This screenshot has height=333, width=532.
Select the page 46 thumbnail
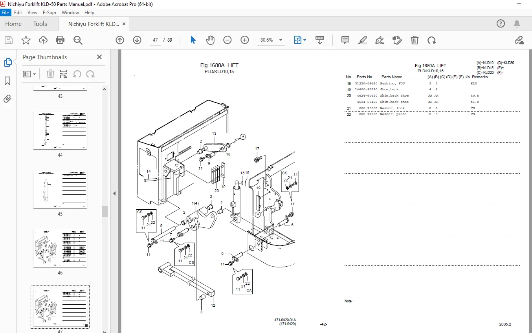60,249
